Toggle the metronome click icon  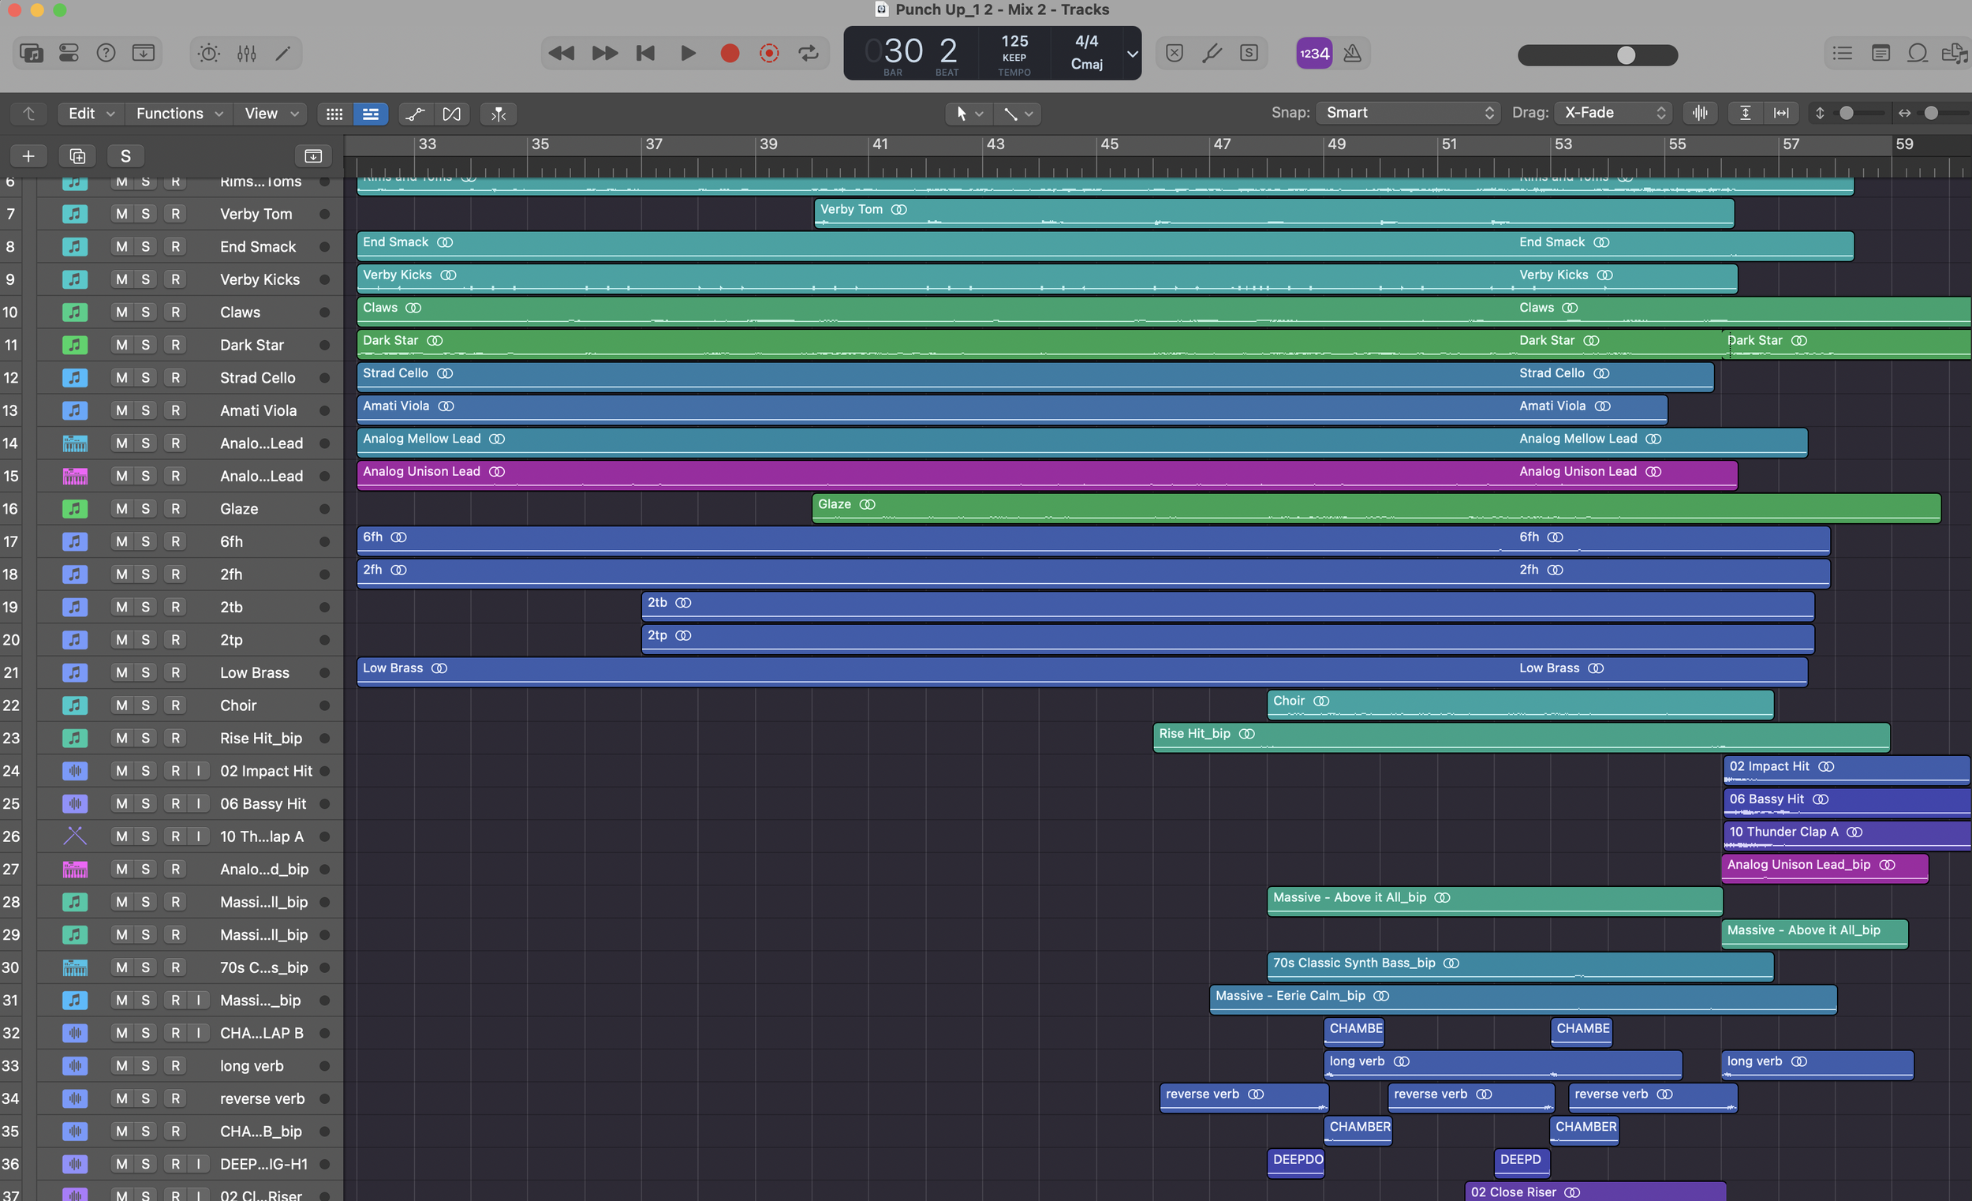[x=1352, y=54]
